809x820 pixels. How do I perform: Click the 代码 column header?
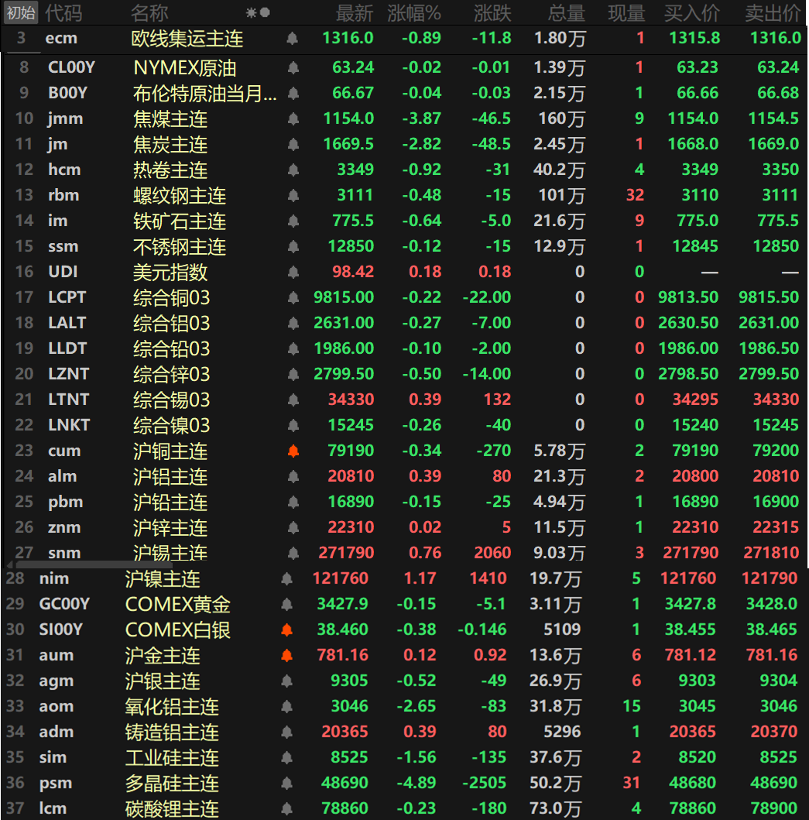(63, 12)
